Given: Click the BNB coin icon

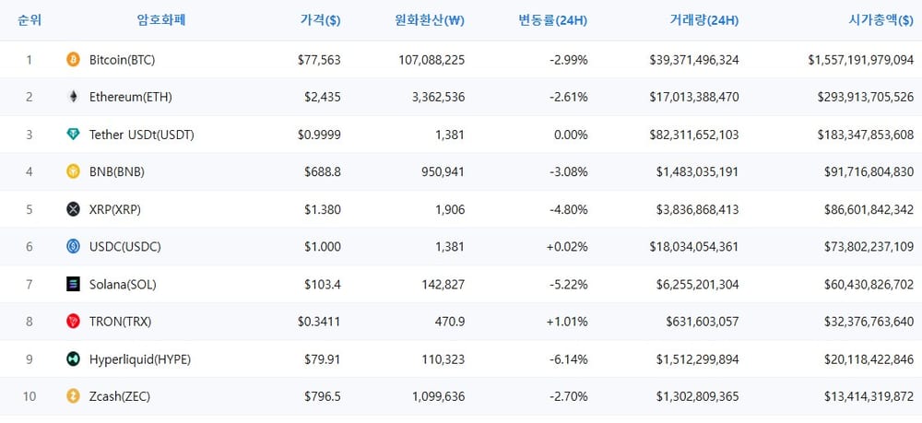Looking at the screenshot, I should coord(73,171).
